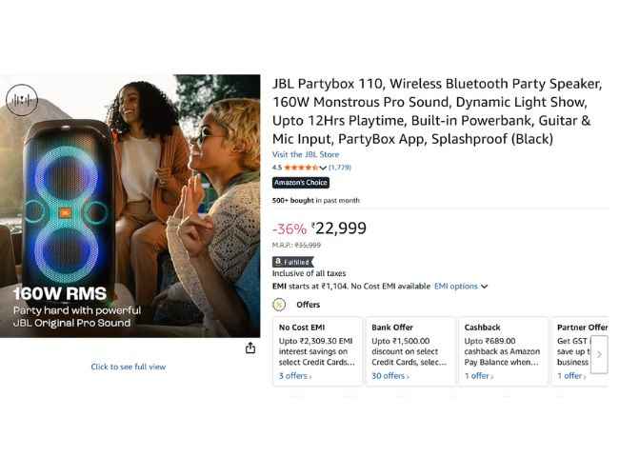Image resolution: width=619 pixels, height=457 pixels.
Task: Expand the rating breakdown chevron
Action: [x=323, y=168]
